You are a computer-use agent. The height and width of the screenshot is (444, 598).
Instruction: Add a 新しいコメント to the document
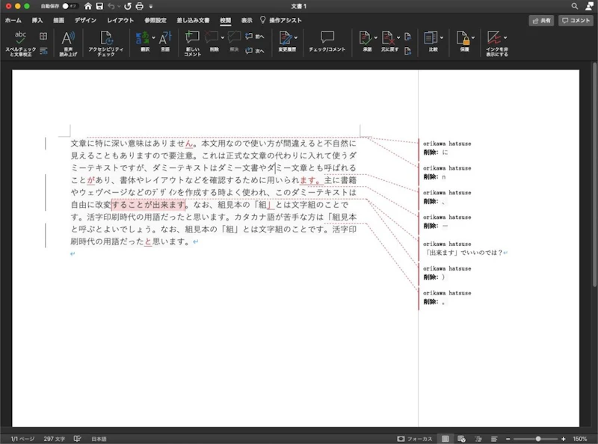(192, 38)
